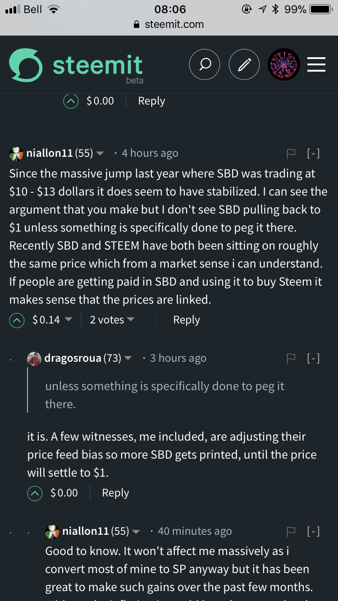The width and height of the screenshot is (338, 601).
Task: Upvote dragosroua's comment
Action: (35, 493)
